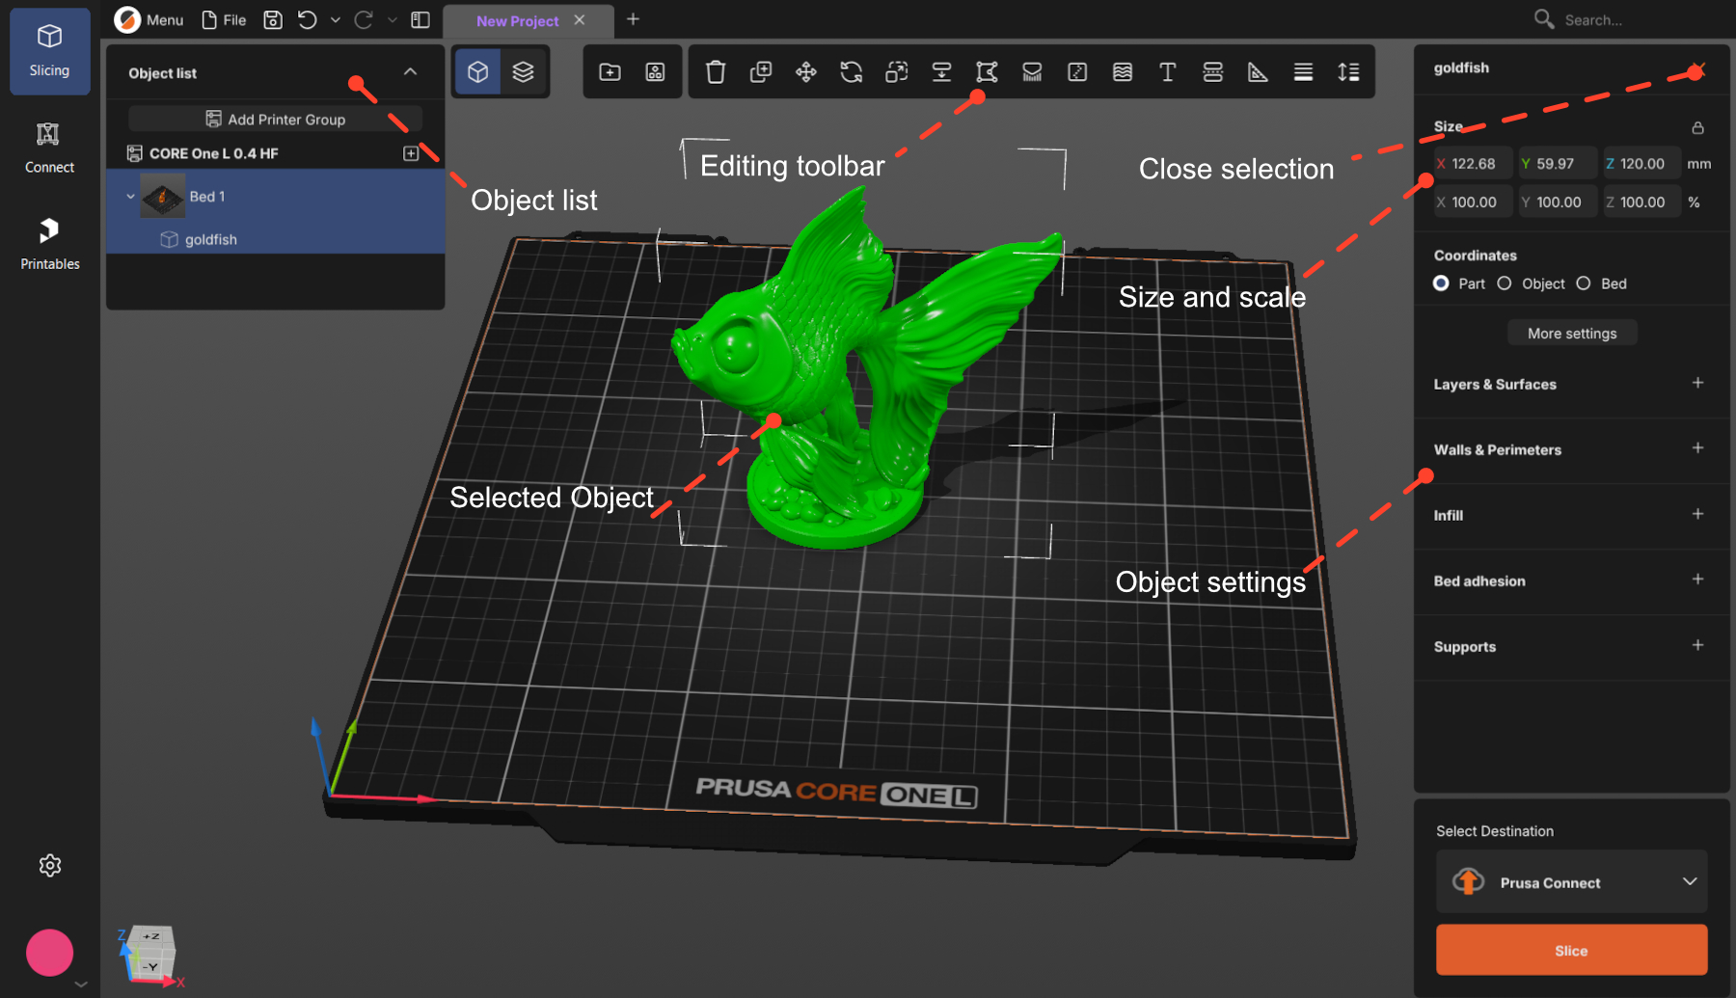Screen dimensions: 1736x998
Task: Select the Object coordinates radio button
Action: [x=1504, y=283]
